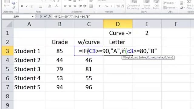
Task: Center text horizontally
Action: (70, 6)
